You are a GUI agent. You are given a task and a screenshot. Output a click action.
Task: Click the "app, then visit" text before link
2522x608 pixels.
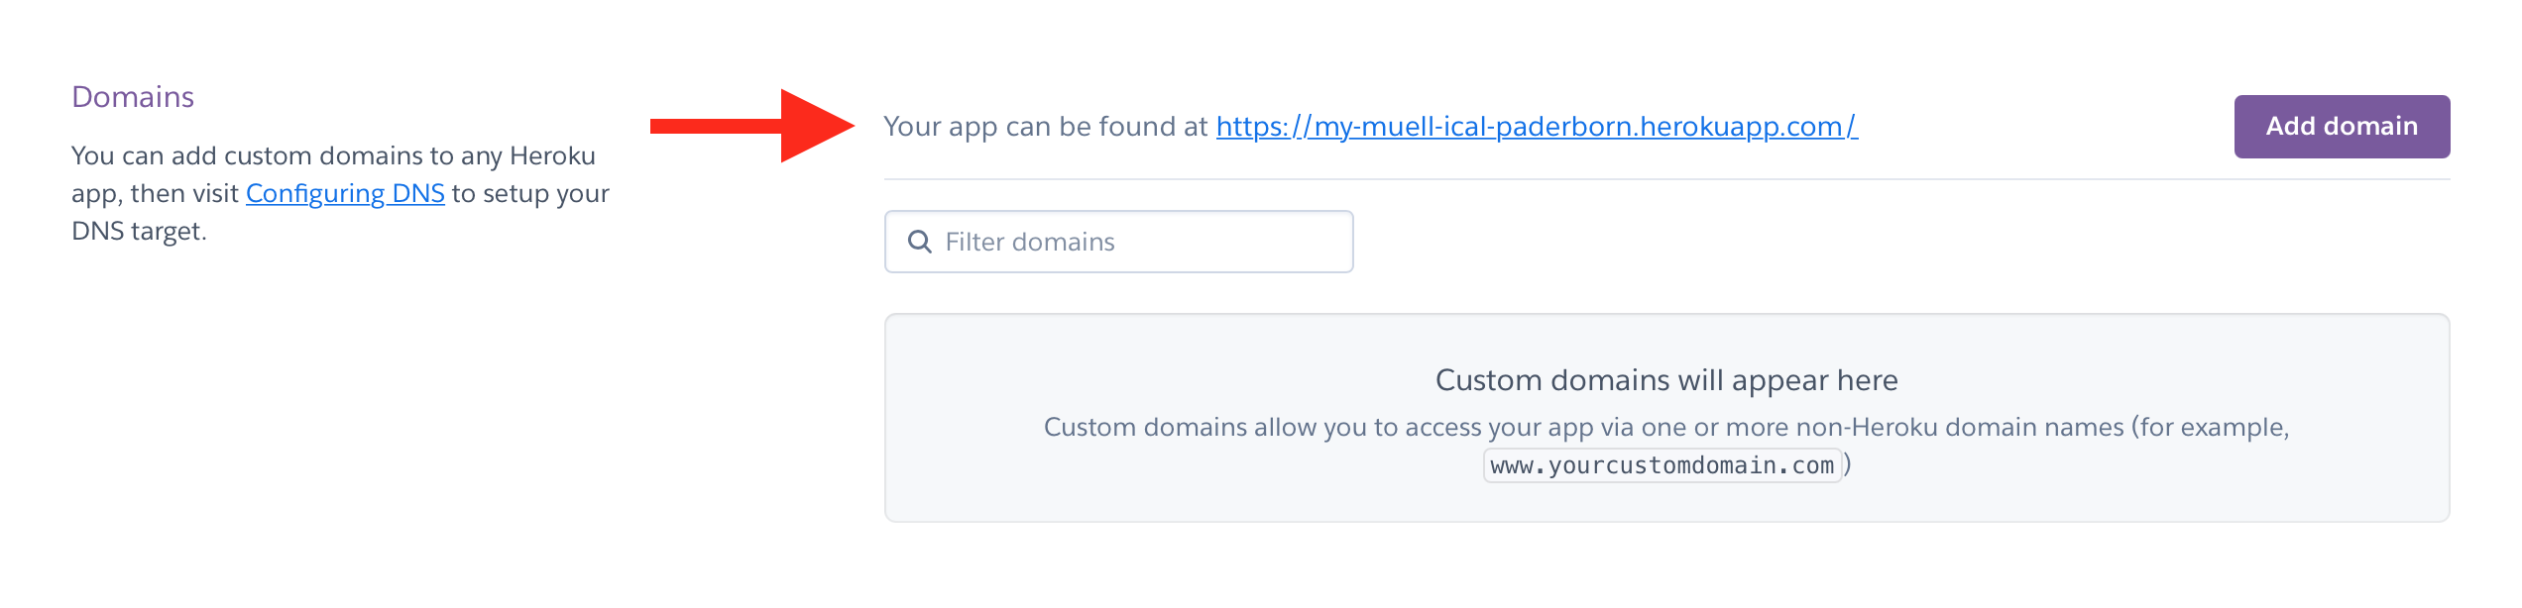tap(155, 193)
